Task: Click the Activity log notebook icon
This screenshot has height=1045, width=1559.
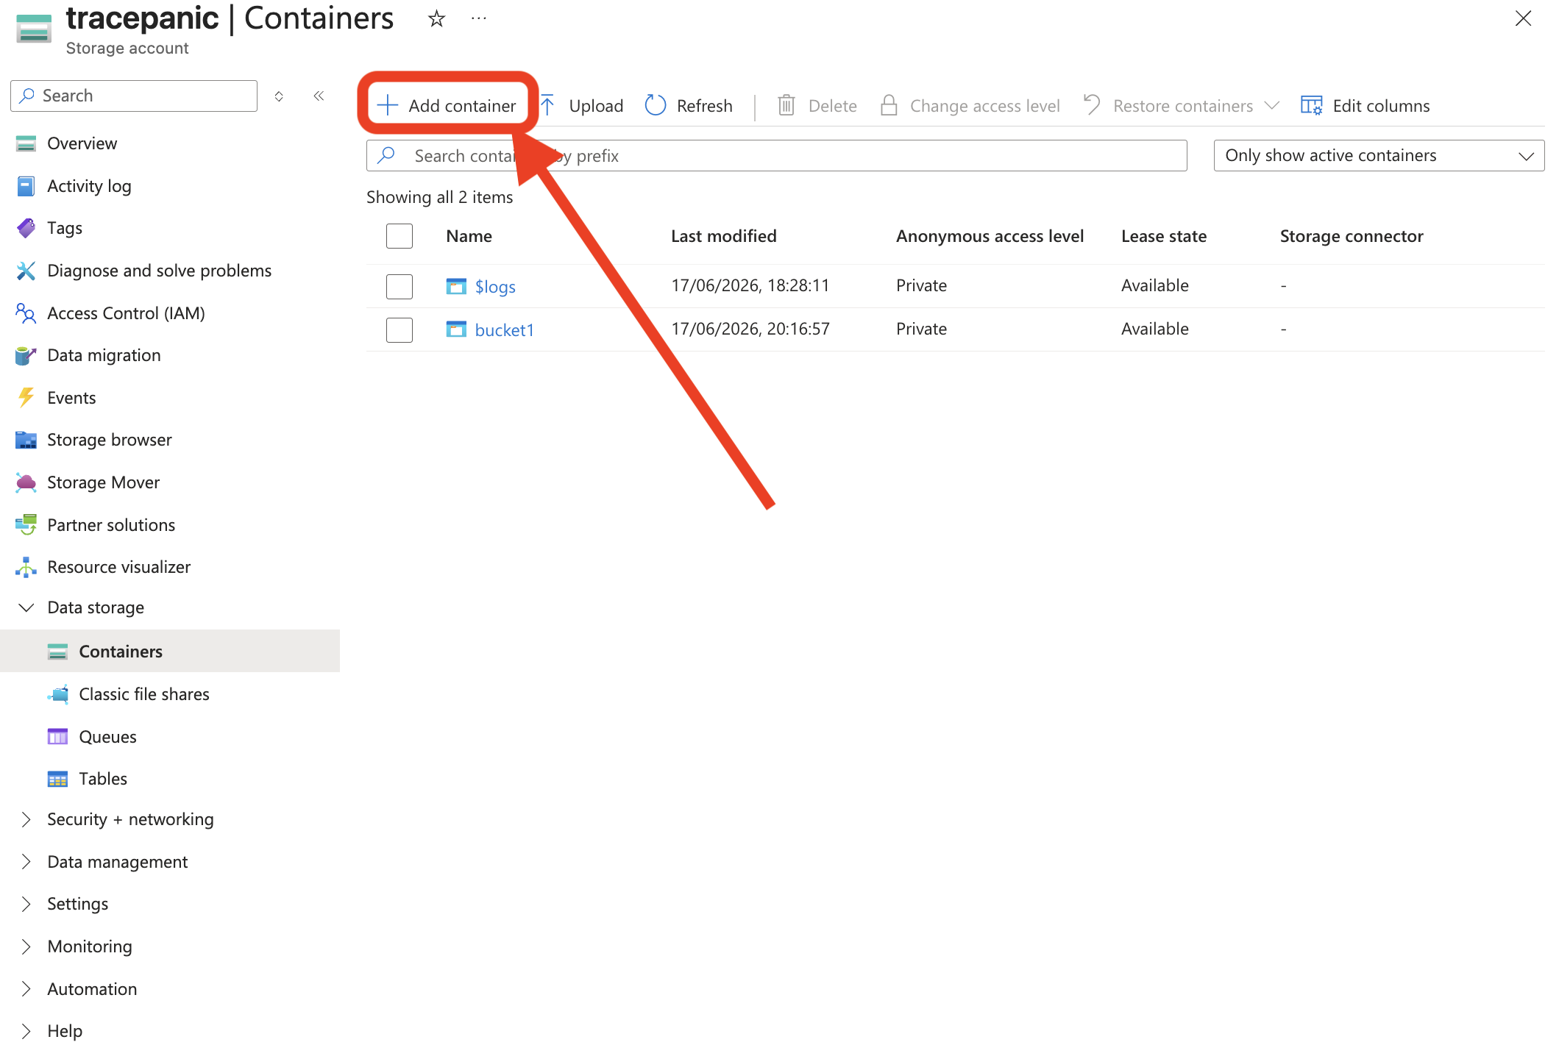Action: tap(26, 186)
